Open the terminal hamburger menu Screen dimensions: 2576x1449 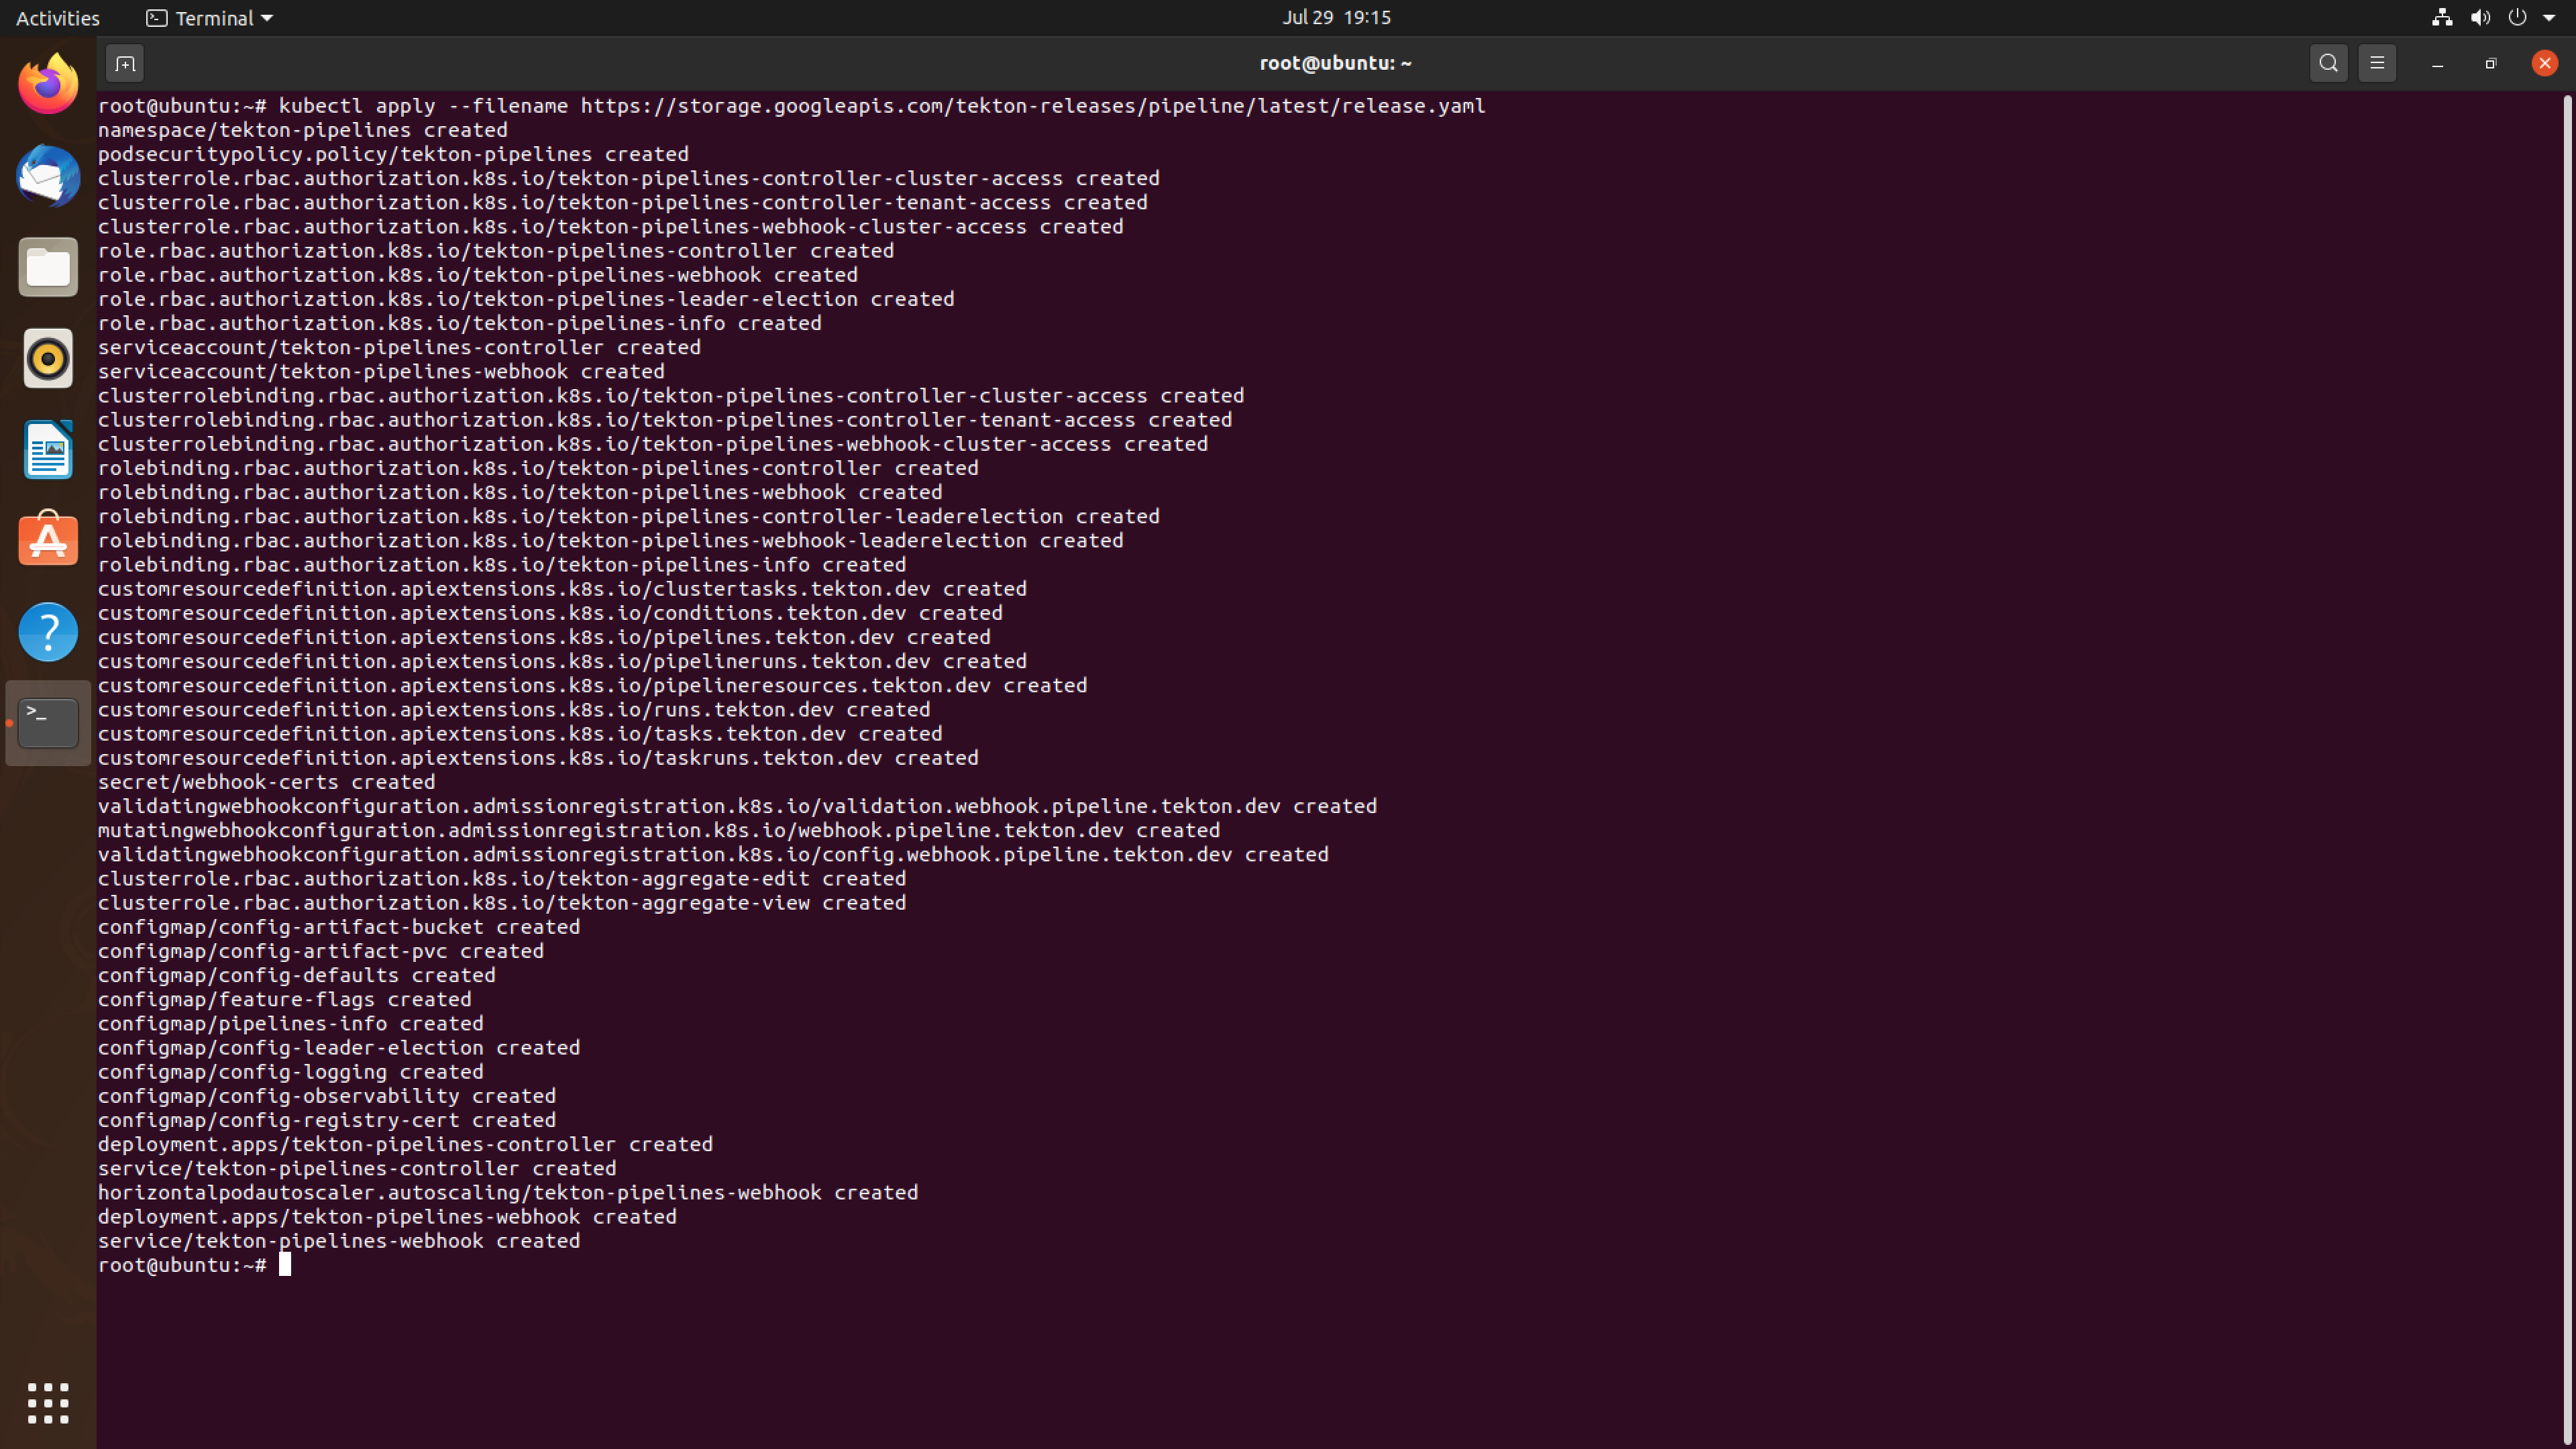tap(2377, 63)
